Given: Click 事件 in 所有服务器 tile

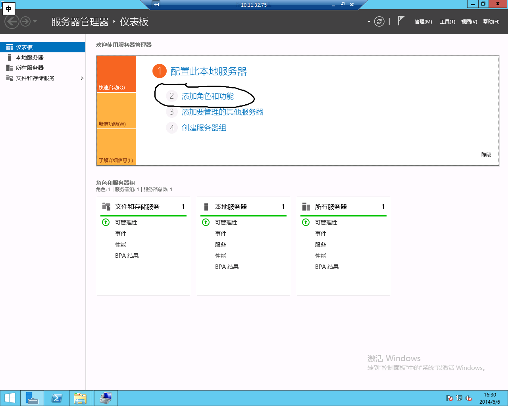Looking at the screenshot, I should tap(321, 234).
